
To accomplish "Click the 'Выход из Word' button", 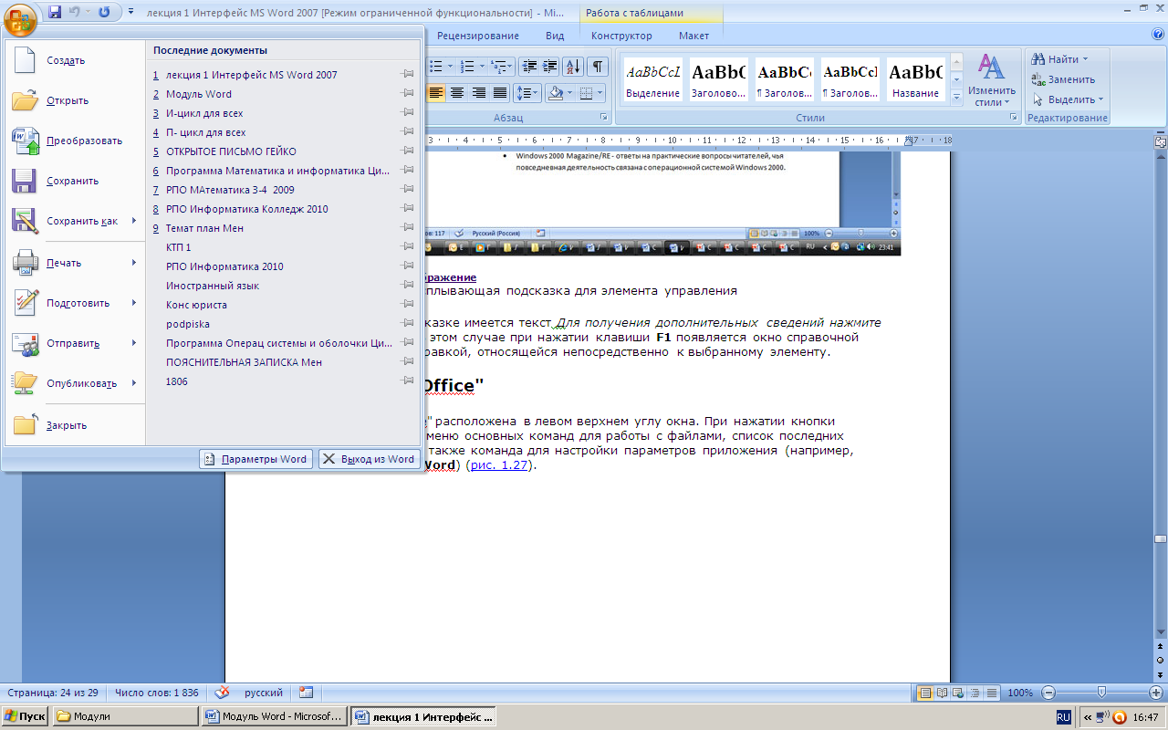I will [x=369, y=459].
